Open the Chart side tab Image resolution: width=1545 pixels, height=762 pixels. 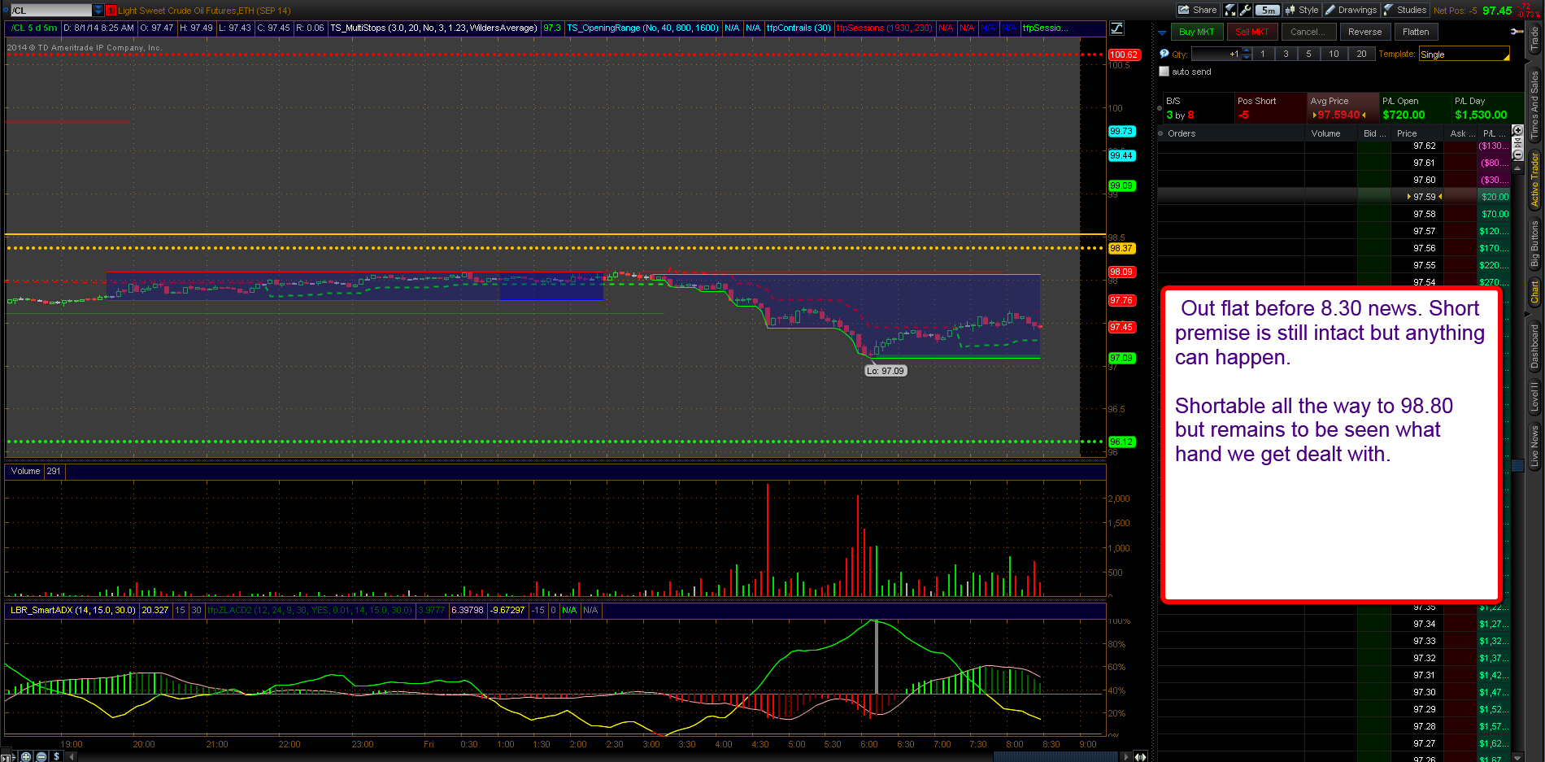1534,292
